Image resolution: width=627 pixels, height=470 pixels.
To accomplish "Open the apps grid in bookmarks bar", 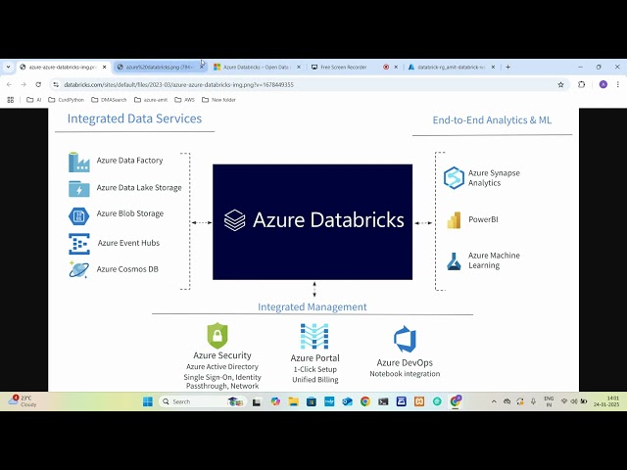I will 11,100.
